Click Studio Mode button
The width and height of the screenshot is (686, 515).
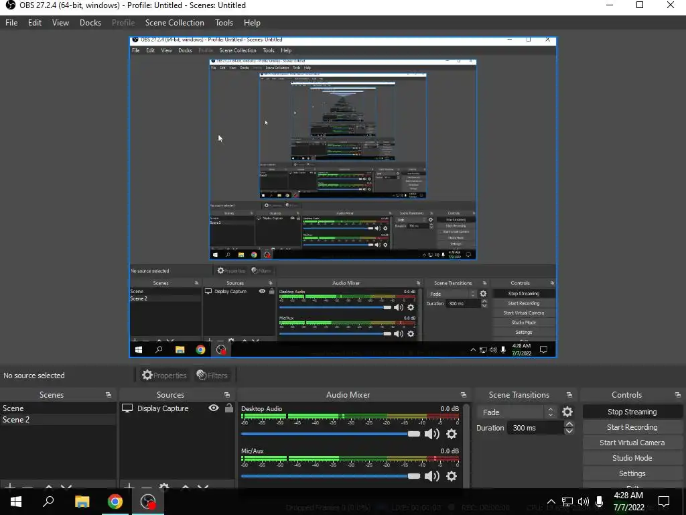(632, 457)
